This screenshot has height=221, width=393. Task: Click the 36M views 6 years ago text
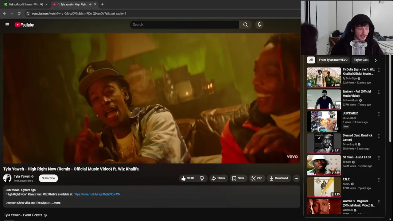pyautogui.click(x=21, y=190)
